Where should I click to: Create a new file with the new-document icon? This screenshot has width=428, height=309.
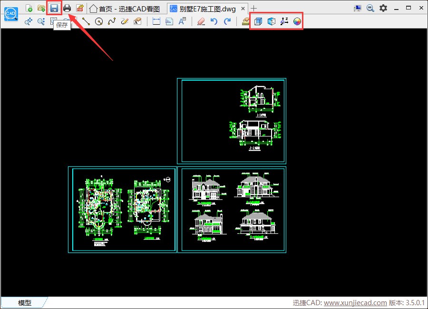[29, 8]
